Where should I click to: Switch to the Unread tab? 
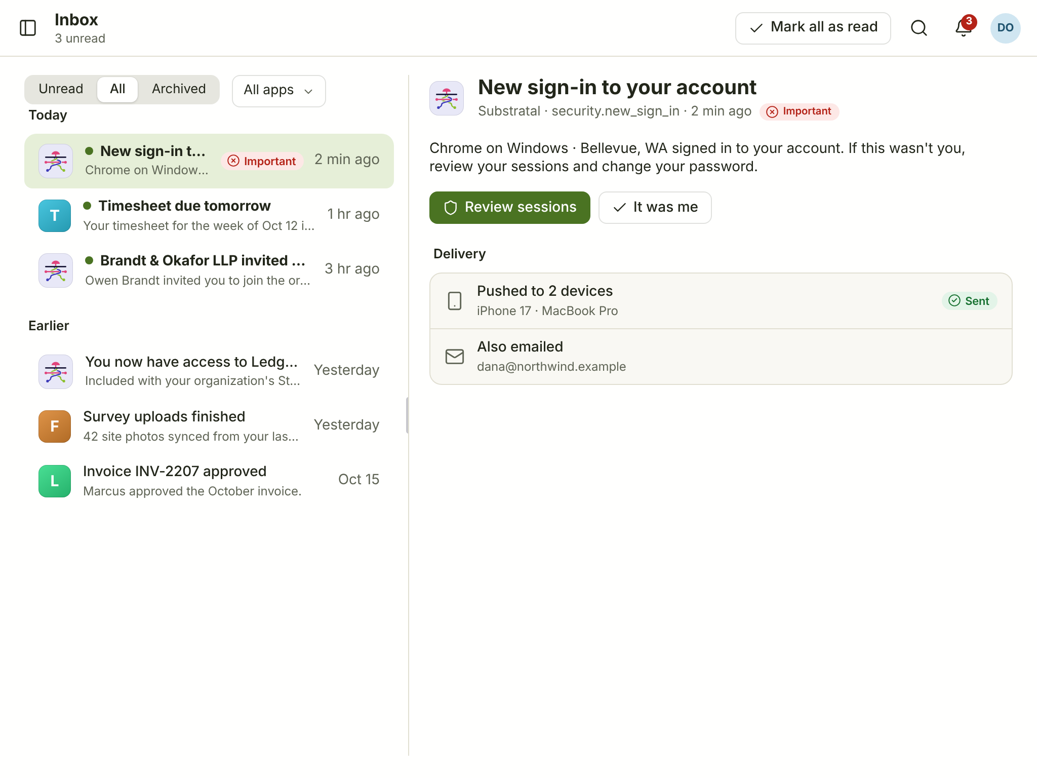click(61, 89)
